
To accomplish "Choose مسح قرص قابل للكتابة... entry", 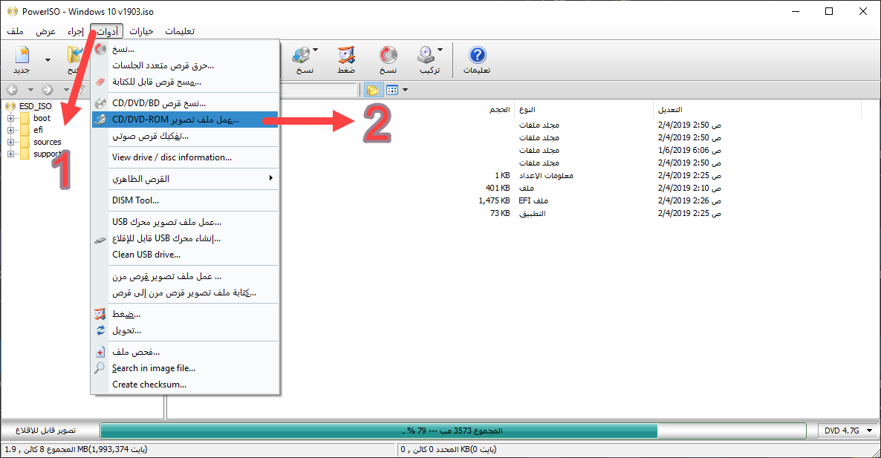I will click(x=186, y=82).
